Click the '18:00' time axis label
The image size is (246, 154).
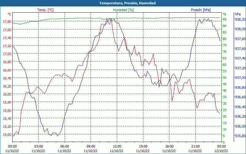click(x=169, y=147)
